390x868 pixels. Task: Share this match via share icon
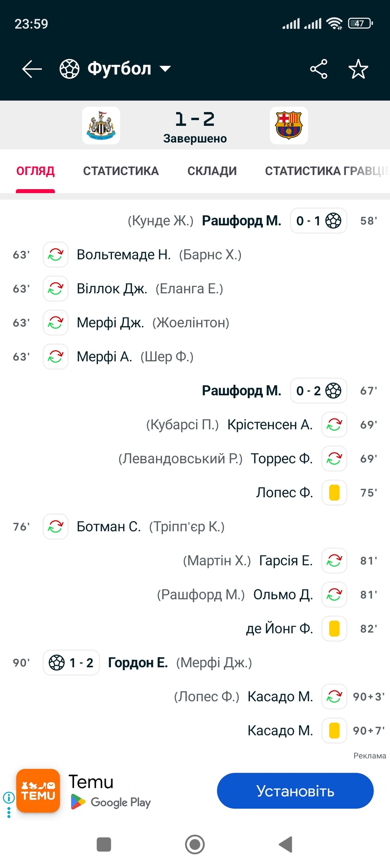pos(319,69)
